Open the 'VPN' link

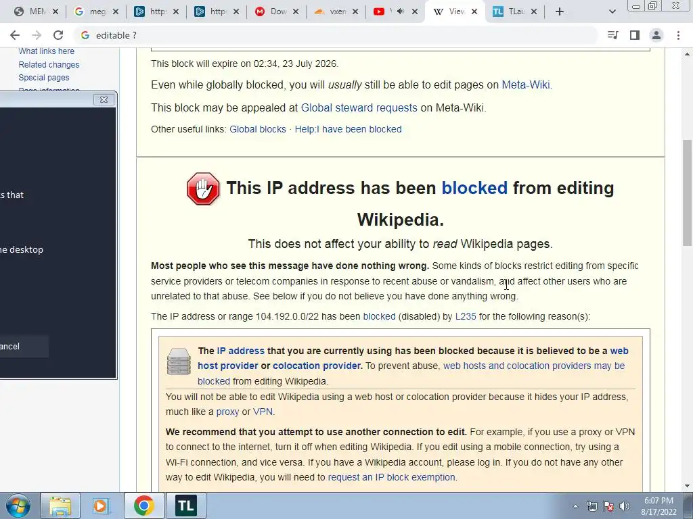(263, 412)
